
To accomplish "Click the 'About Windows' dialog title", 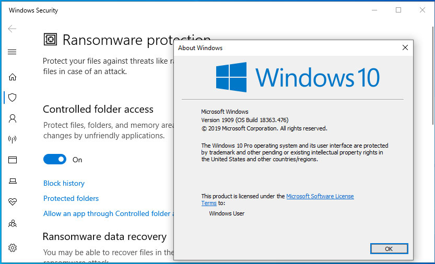I will point(201,47).
